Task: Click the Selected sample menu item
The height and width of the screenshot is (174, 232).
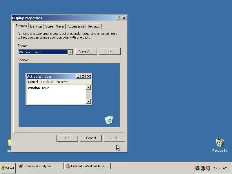Action: point(62,82)
